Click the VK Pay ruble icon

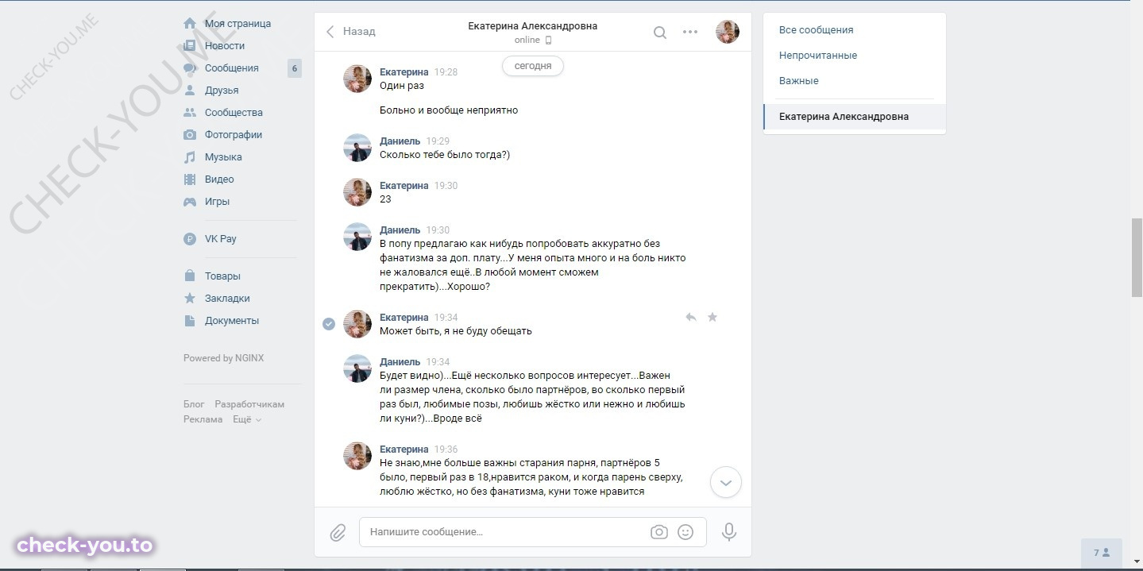click(x=190, y=239)
